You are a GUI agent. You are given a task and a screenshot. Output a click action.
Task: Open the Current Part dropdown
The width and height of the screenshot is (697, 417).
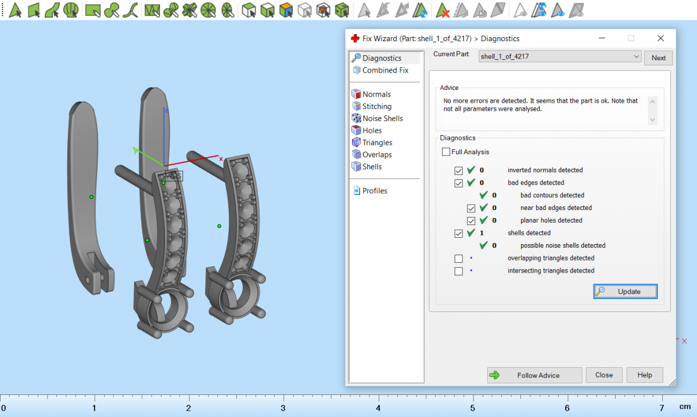click(x=637, y=57)
